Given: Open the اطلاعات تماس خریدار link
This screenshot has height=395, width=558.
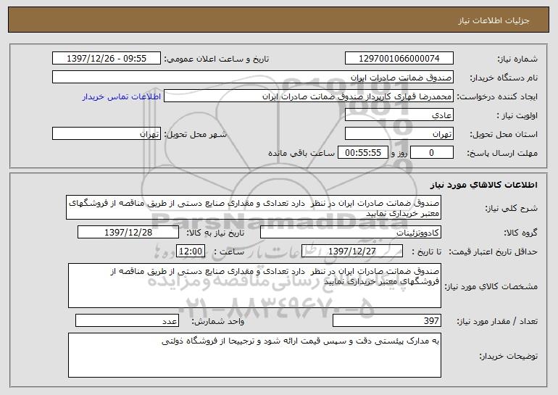Looking at the screenshot, I should click(122, 96).
